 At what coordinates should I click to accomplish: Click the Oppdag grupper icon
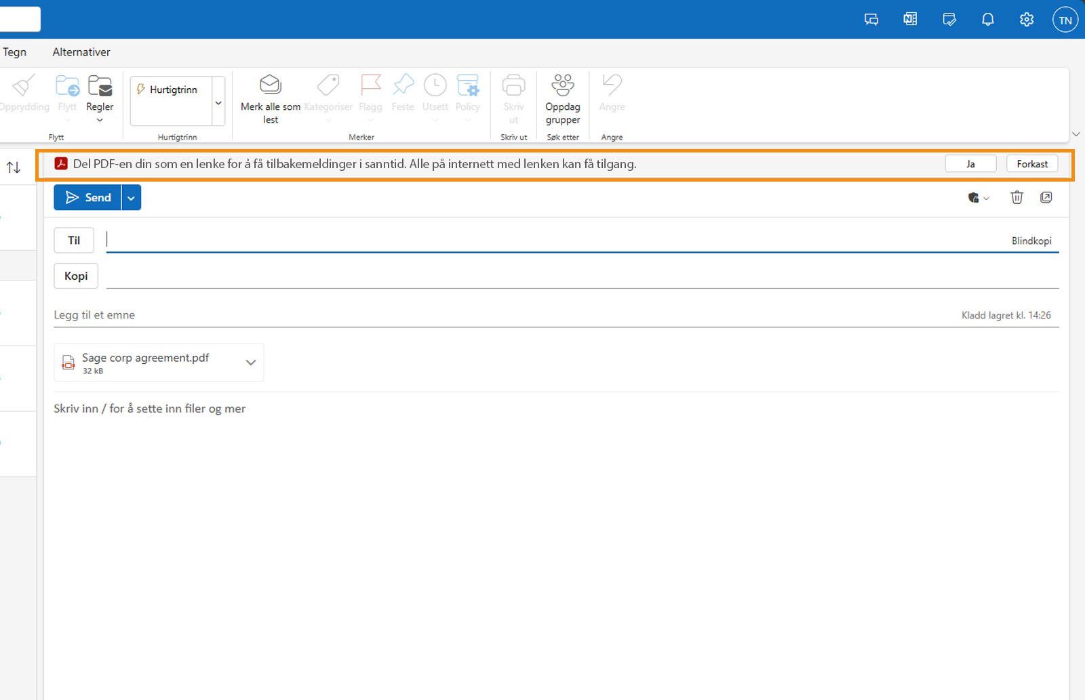pyautogui.click(x=562, y=85)
